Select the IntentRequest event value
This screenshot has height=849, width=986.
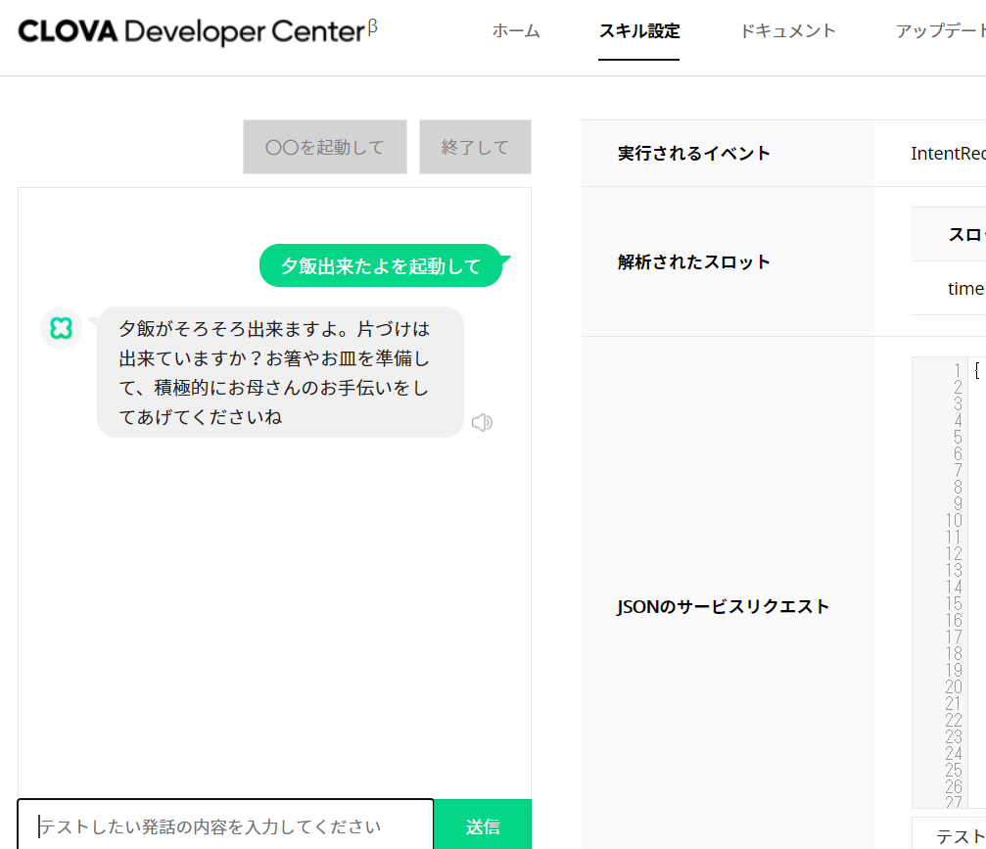[x=948, y=154]
